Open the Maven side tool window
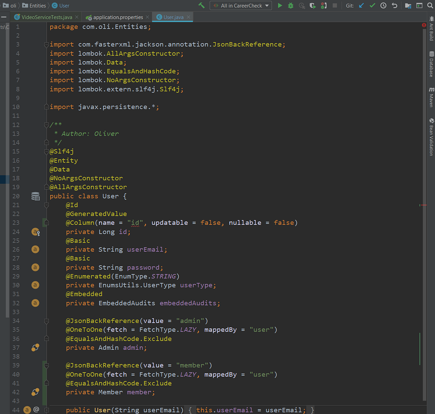The height and width of the screenshot is (414, 435). [x=431, y=97]
